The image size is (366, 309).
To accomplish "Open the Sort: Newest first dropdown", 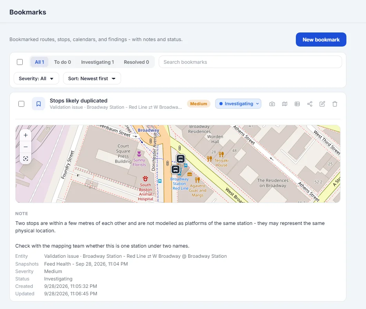I will point(92,79).
